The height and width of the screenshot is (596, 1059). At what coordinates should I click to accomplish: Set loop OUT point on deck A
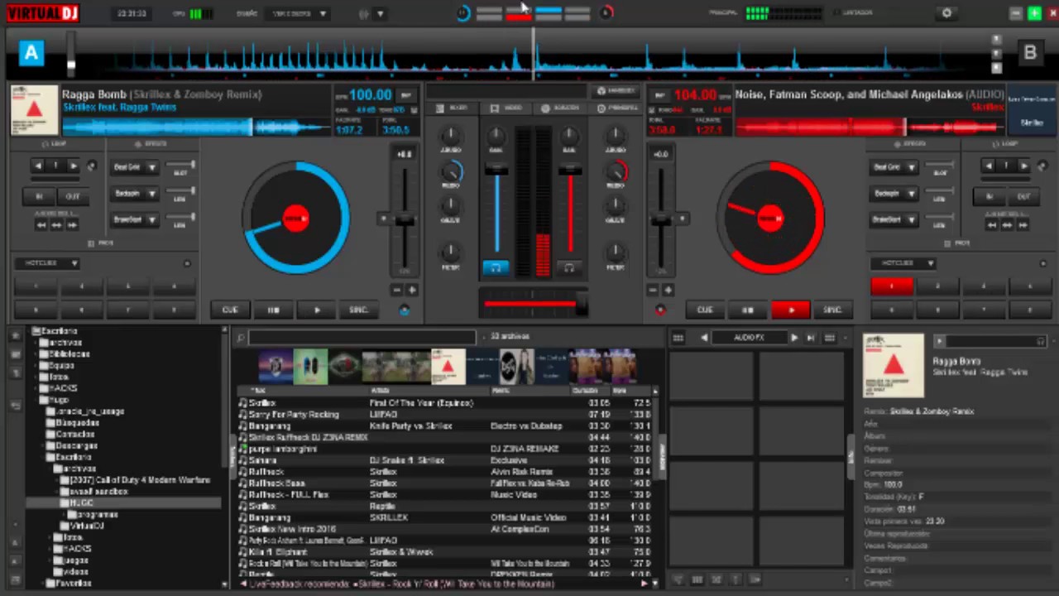pyautogui.click(x=73, y=196)
